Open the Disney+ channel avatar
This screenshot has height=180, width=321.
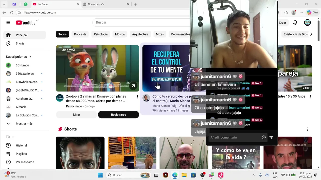[60, 98]
